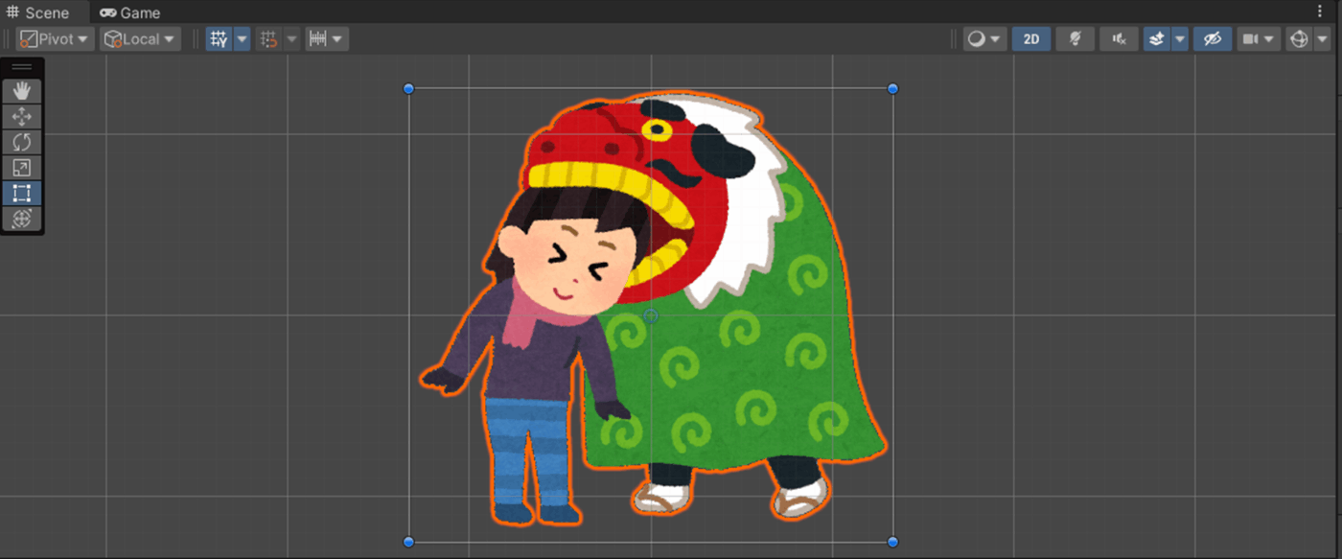Viewport: 1342px width, 559px height.
Task: Toggle the 2D view mode
Action: tap(1031, 39)
